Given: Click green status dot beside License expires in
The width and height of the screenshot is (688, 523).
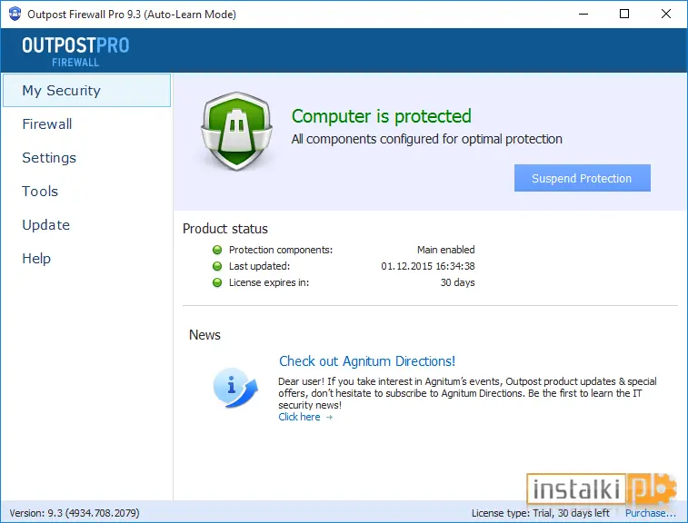Looking at the screenshot, I should 217,282.
